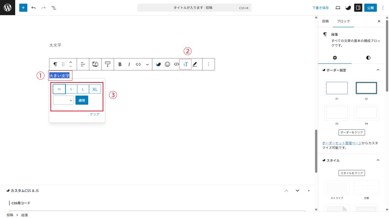This screenshot has width=389, height=218.
Task: Choose the XL font size option
Action: (95, 89)
